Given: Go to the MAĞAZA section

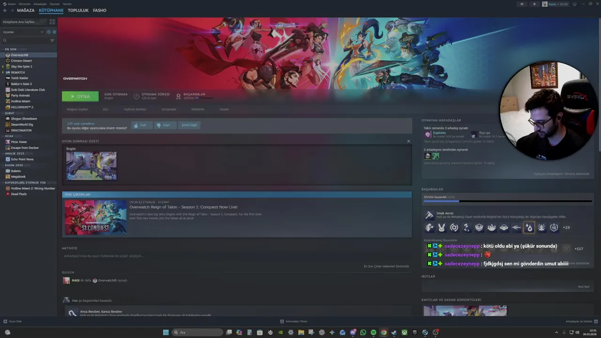Looking at the screenshot, I should (x=25, y=10).
